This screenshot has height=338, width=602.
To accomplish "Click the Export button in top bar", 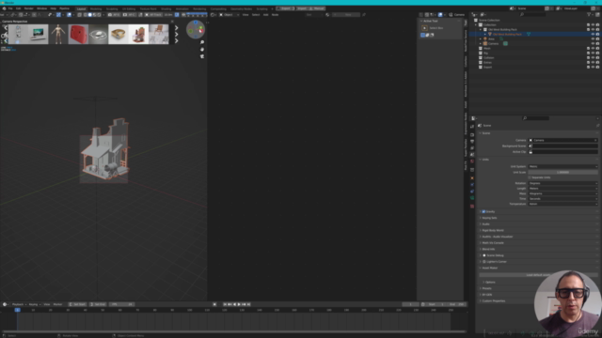I will tap(285, 8).
